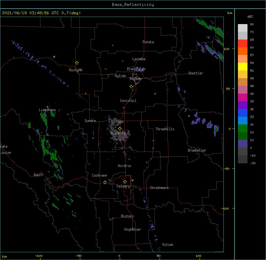Click the 0 km tick on horizontal axis
The height and width of the screenshot is (260, 266).
119,256
